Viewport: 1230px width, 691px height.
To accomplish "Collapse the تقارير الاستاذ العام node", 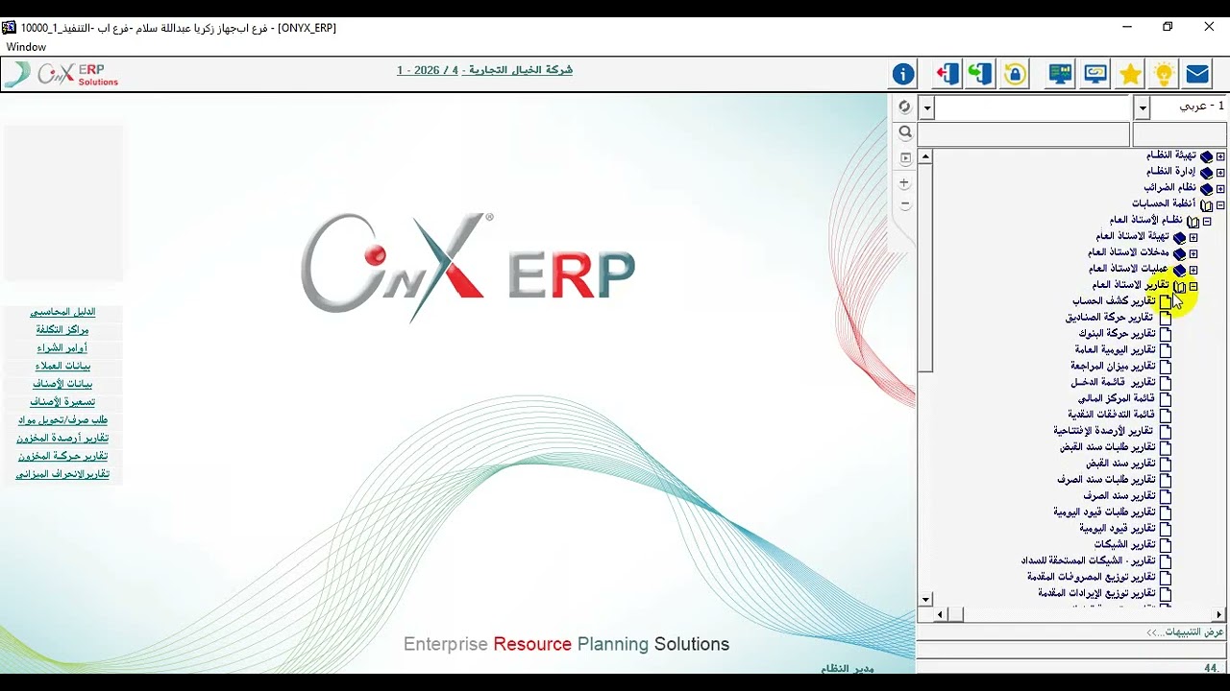I will [1193, 286].
